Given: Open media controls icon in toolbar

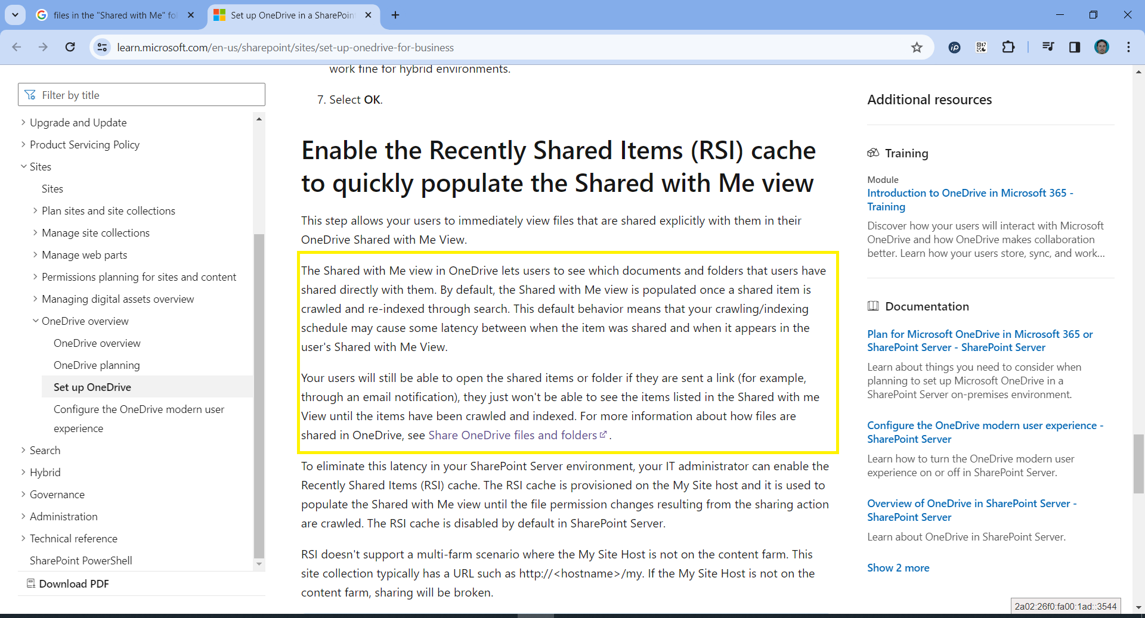Looking at the screenshot, I should tap(1048, 47).
